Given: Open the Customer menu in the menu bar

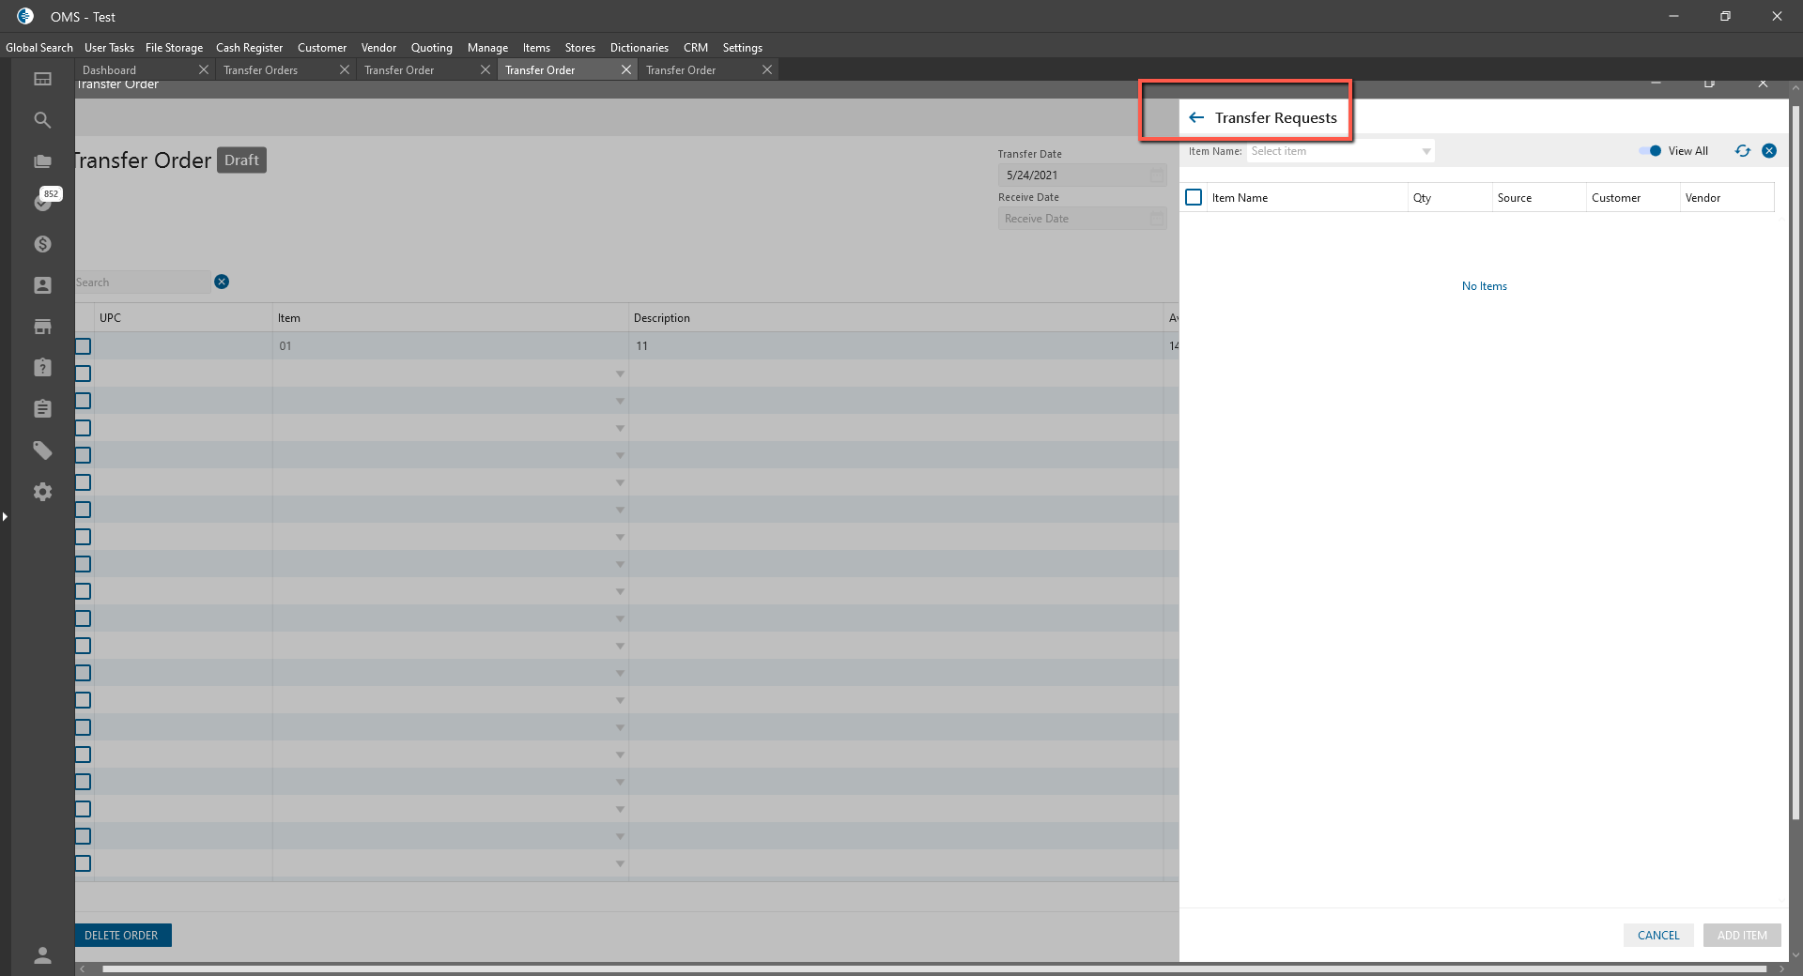Looking at the screenshot, I should 322,48.
